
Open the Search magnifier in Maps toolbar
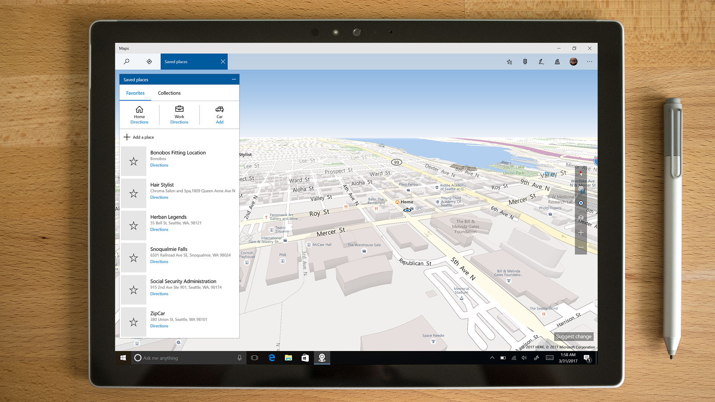tap(127, 61)
